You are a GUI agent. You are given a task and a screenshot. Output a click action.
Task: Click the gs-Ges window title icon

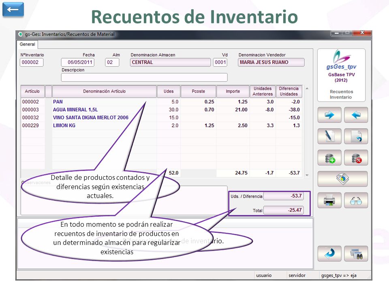[20, 34]
